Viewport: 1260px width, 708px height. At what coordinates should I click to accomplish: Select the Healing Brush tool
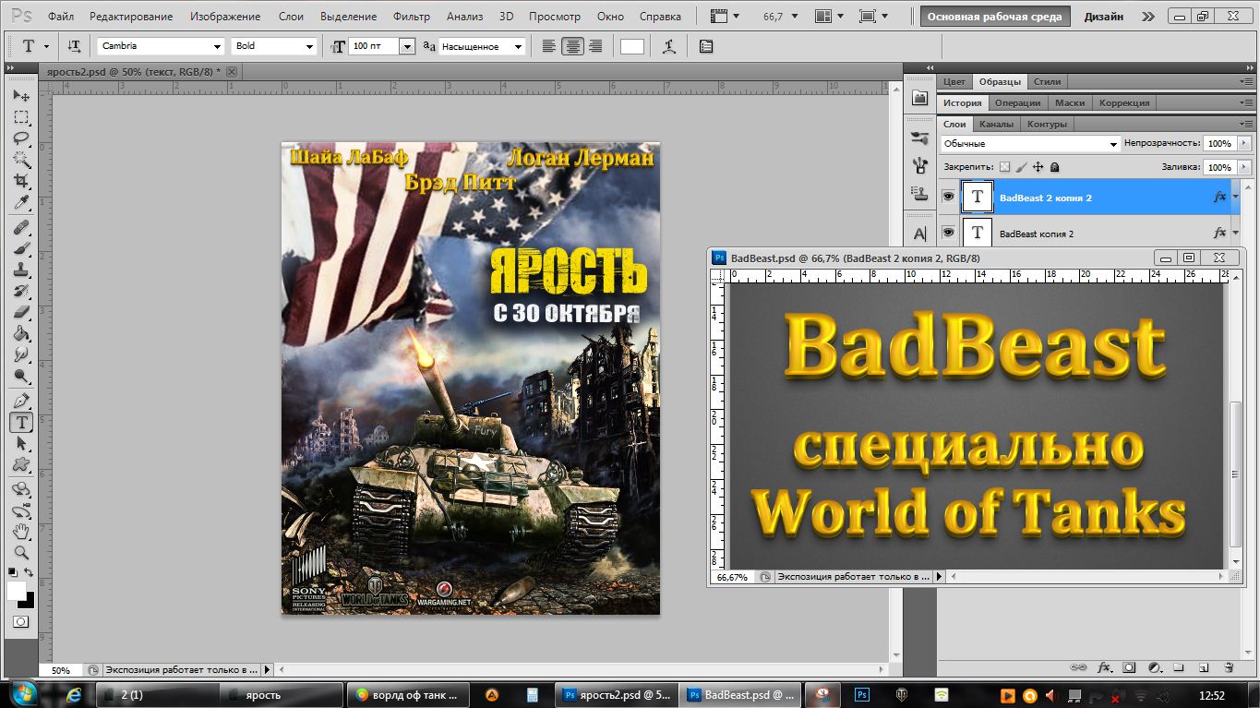21,227
